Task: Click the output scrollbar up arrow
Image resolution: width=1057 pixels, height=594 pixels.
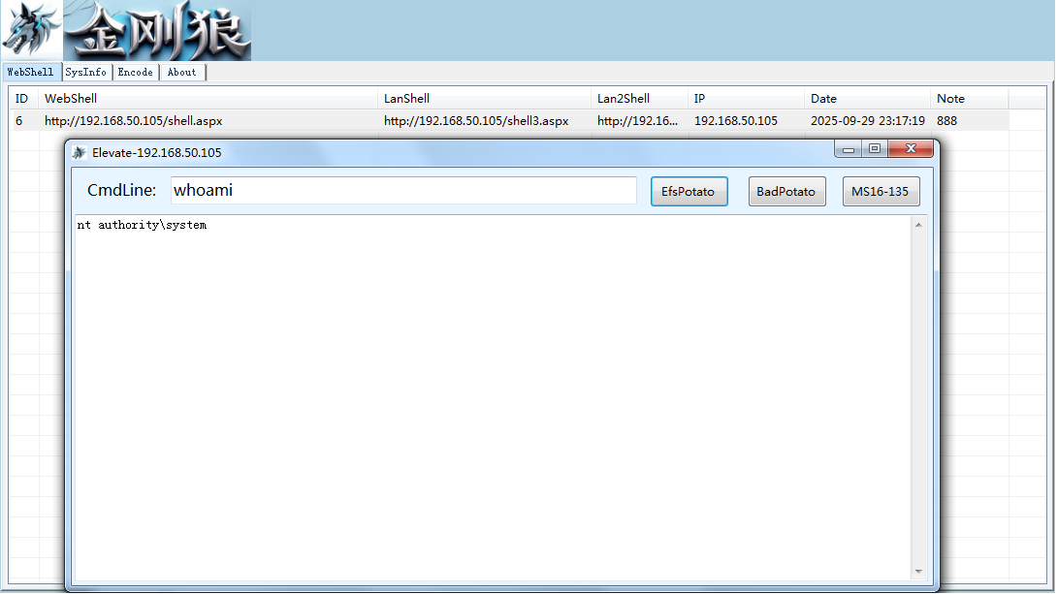Action: [x=918, y=225]
